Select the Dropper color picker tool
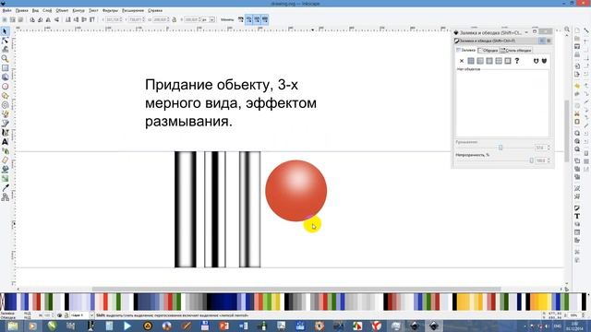Screen dimensions: 591x332 (5, 188)
